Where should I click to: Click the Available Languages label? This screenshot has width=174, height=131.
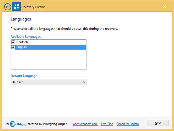click(26, 37)
